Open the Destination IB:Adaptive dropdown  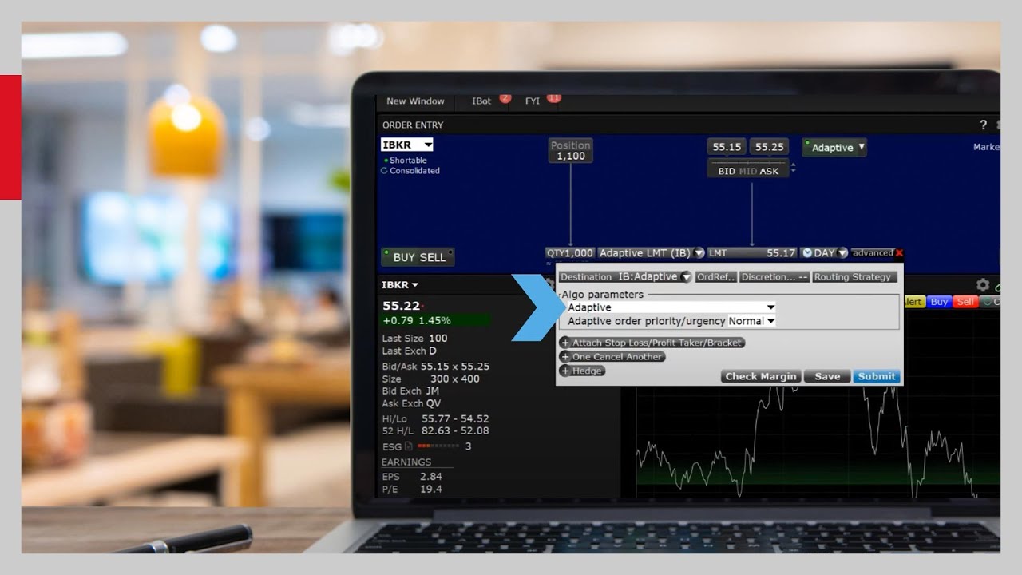pyautogui.click(x=625, y=276)
